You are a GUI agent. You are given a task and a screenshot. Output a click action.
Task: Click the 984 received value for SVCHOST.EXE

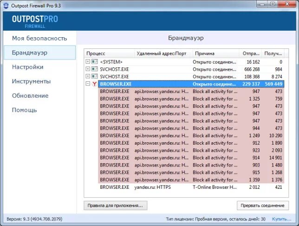tap(279, 69)
